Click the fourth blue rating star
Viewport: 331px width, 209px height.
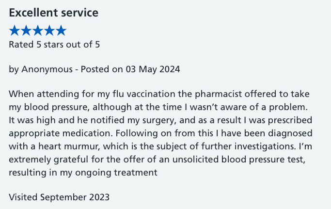[x=49, y=30]
